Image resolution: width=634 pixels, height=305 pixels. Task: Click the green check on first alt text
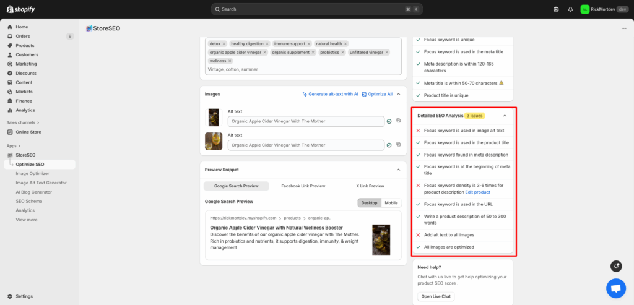[389, 122]
